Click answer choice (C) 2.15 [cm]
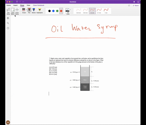This screenshot has width=146, height=125. click(x=53, y=71)
